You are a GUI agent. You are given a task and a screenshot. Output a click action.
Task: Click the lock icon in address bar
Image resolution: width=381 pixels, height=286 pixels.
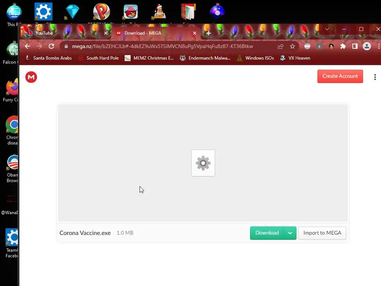pyautogui.click(x=66, y=46)
